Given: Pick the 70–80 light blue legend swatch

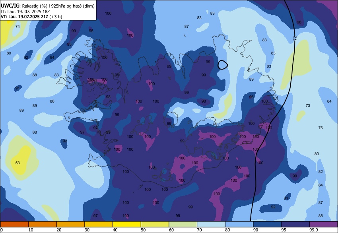Looking at the screenshot, I should pyautogui.click(x=211, y=224).
